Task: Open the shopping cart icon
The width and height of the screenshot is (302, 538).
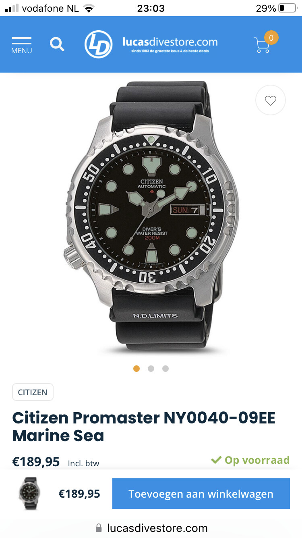Action: pyautogui.click(x=262, y=45)
